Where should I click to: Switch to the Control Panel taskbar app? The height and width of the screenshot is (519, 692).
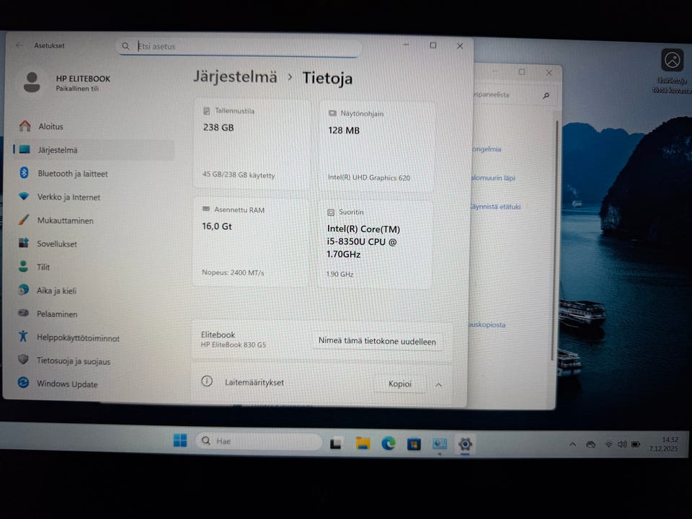440,443
